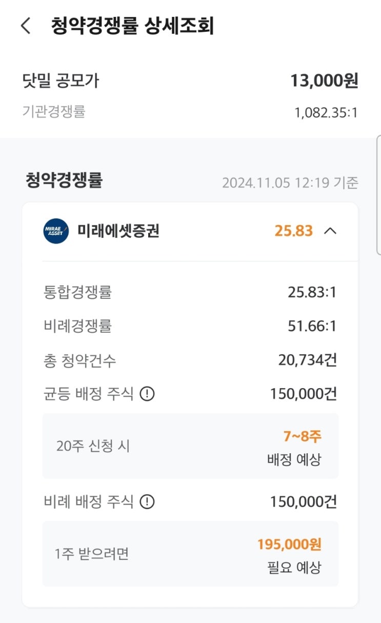381x623 pixels.
Task: Tap the 총 청약건수 row label
Action: pyautogui.click(x=80, y=360)
